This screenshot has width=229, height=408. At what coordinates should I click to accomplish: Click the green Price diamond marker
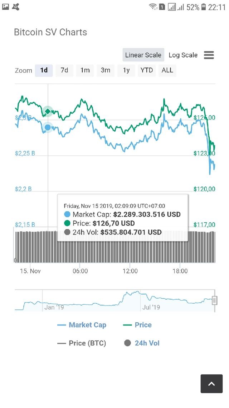tap(48, 112)
